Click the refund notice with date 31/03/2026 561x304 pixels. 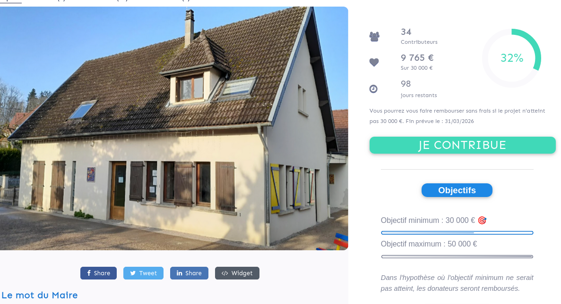(x=457, y=116)
